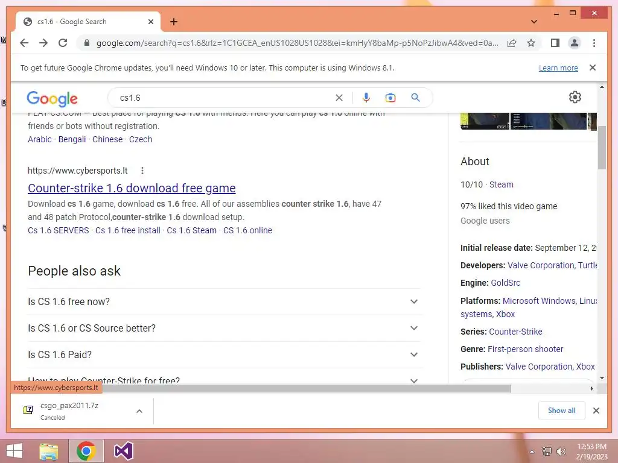Dismiss the Chrome update notification bar
The width and height of the screenshot is (618, 463).
[593, 68]
